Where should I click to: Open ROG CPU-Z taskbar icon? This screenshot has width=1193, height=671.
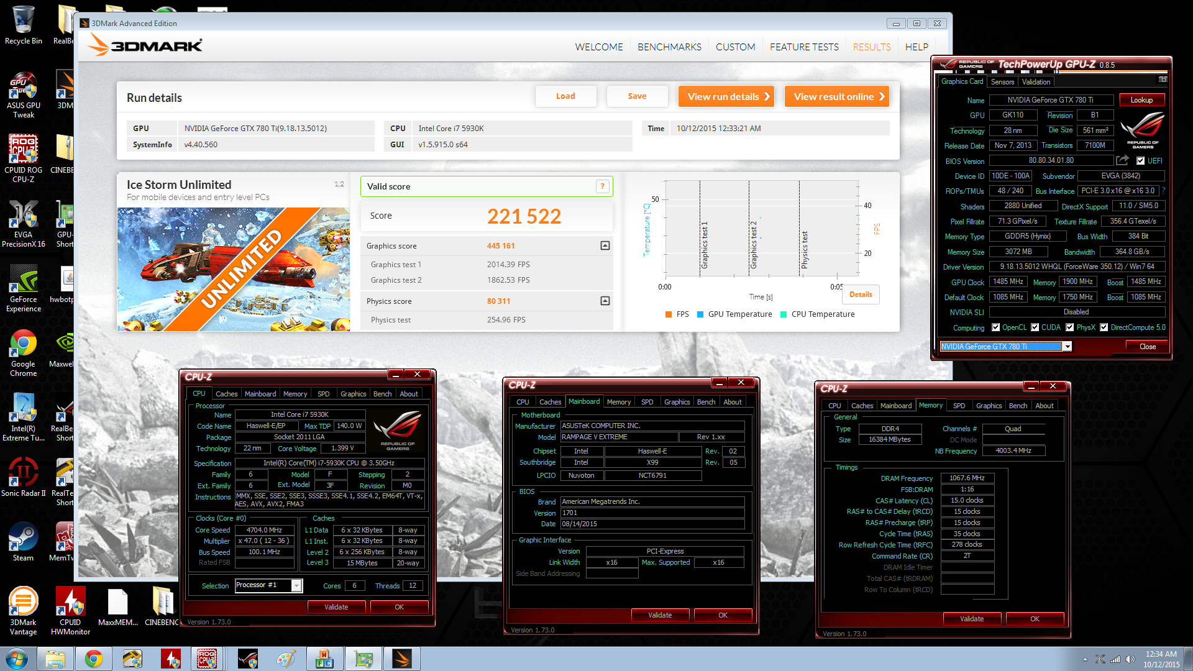point(207,659)
